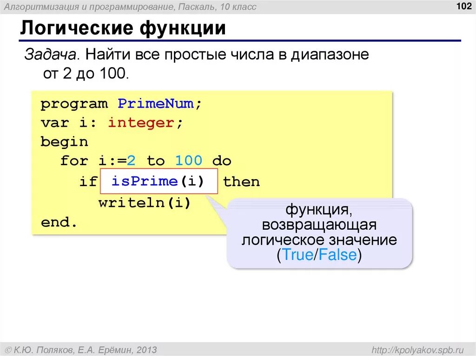
Task: Click the word 'Задача' in the problem statement
Action: coord(50,55)
